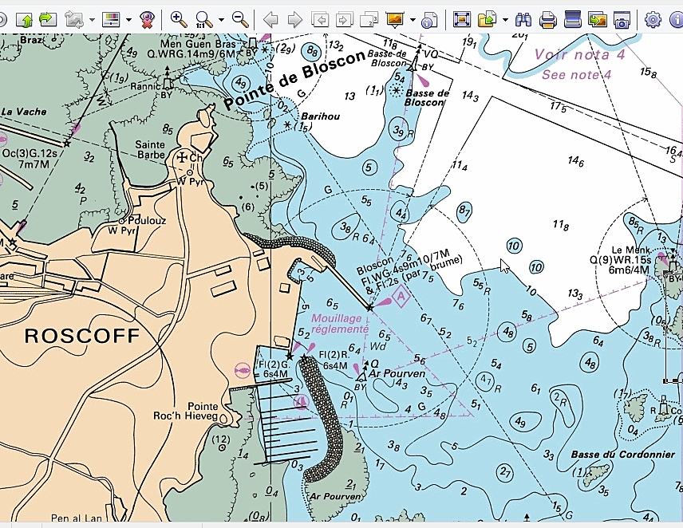Image resolution: width=683 pixels, height=528 pixels.
Task: Zoom in with the plus magnifier
Action: point(179,20)
